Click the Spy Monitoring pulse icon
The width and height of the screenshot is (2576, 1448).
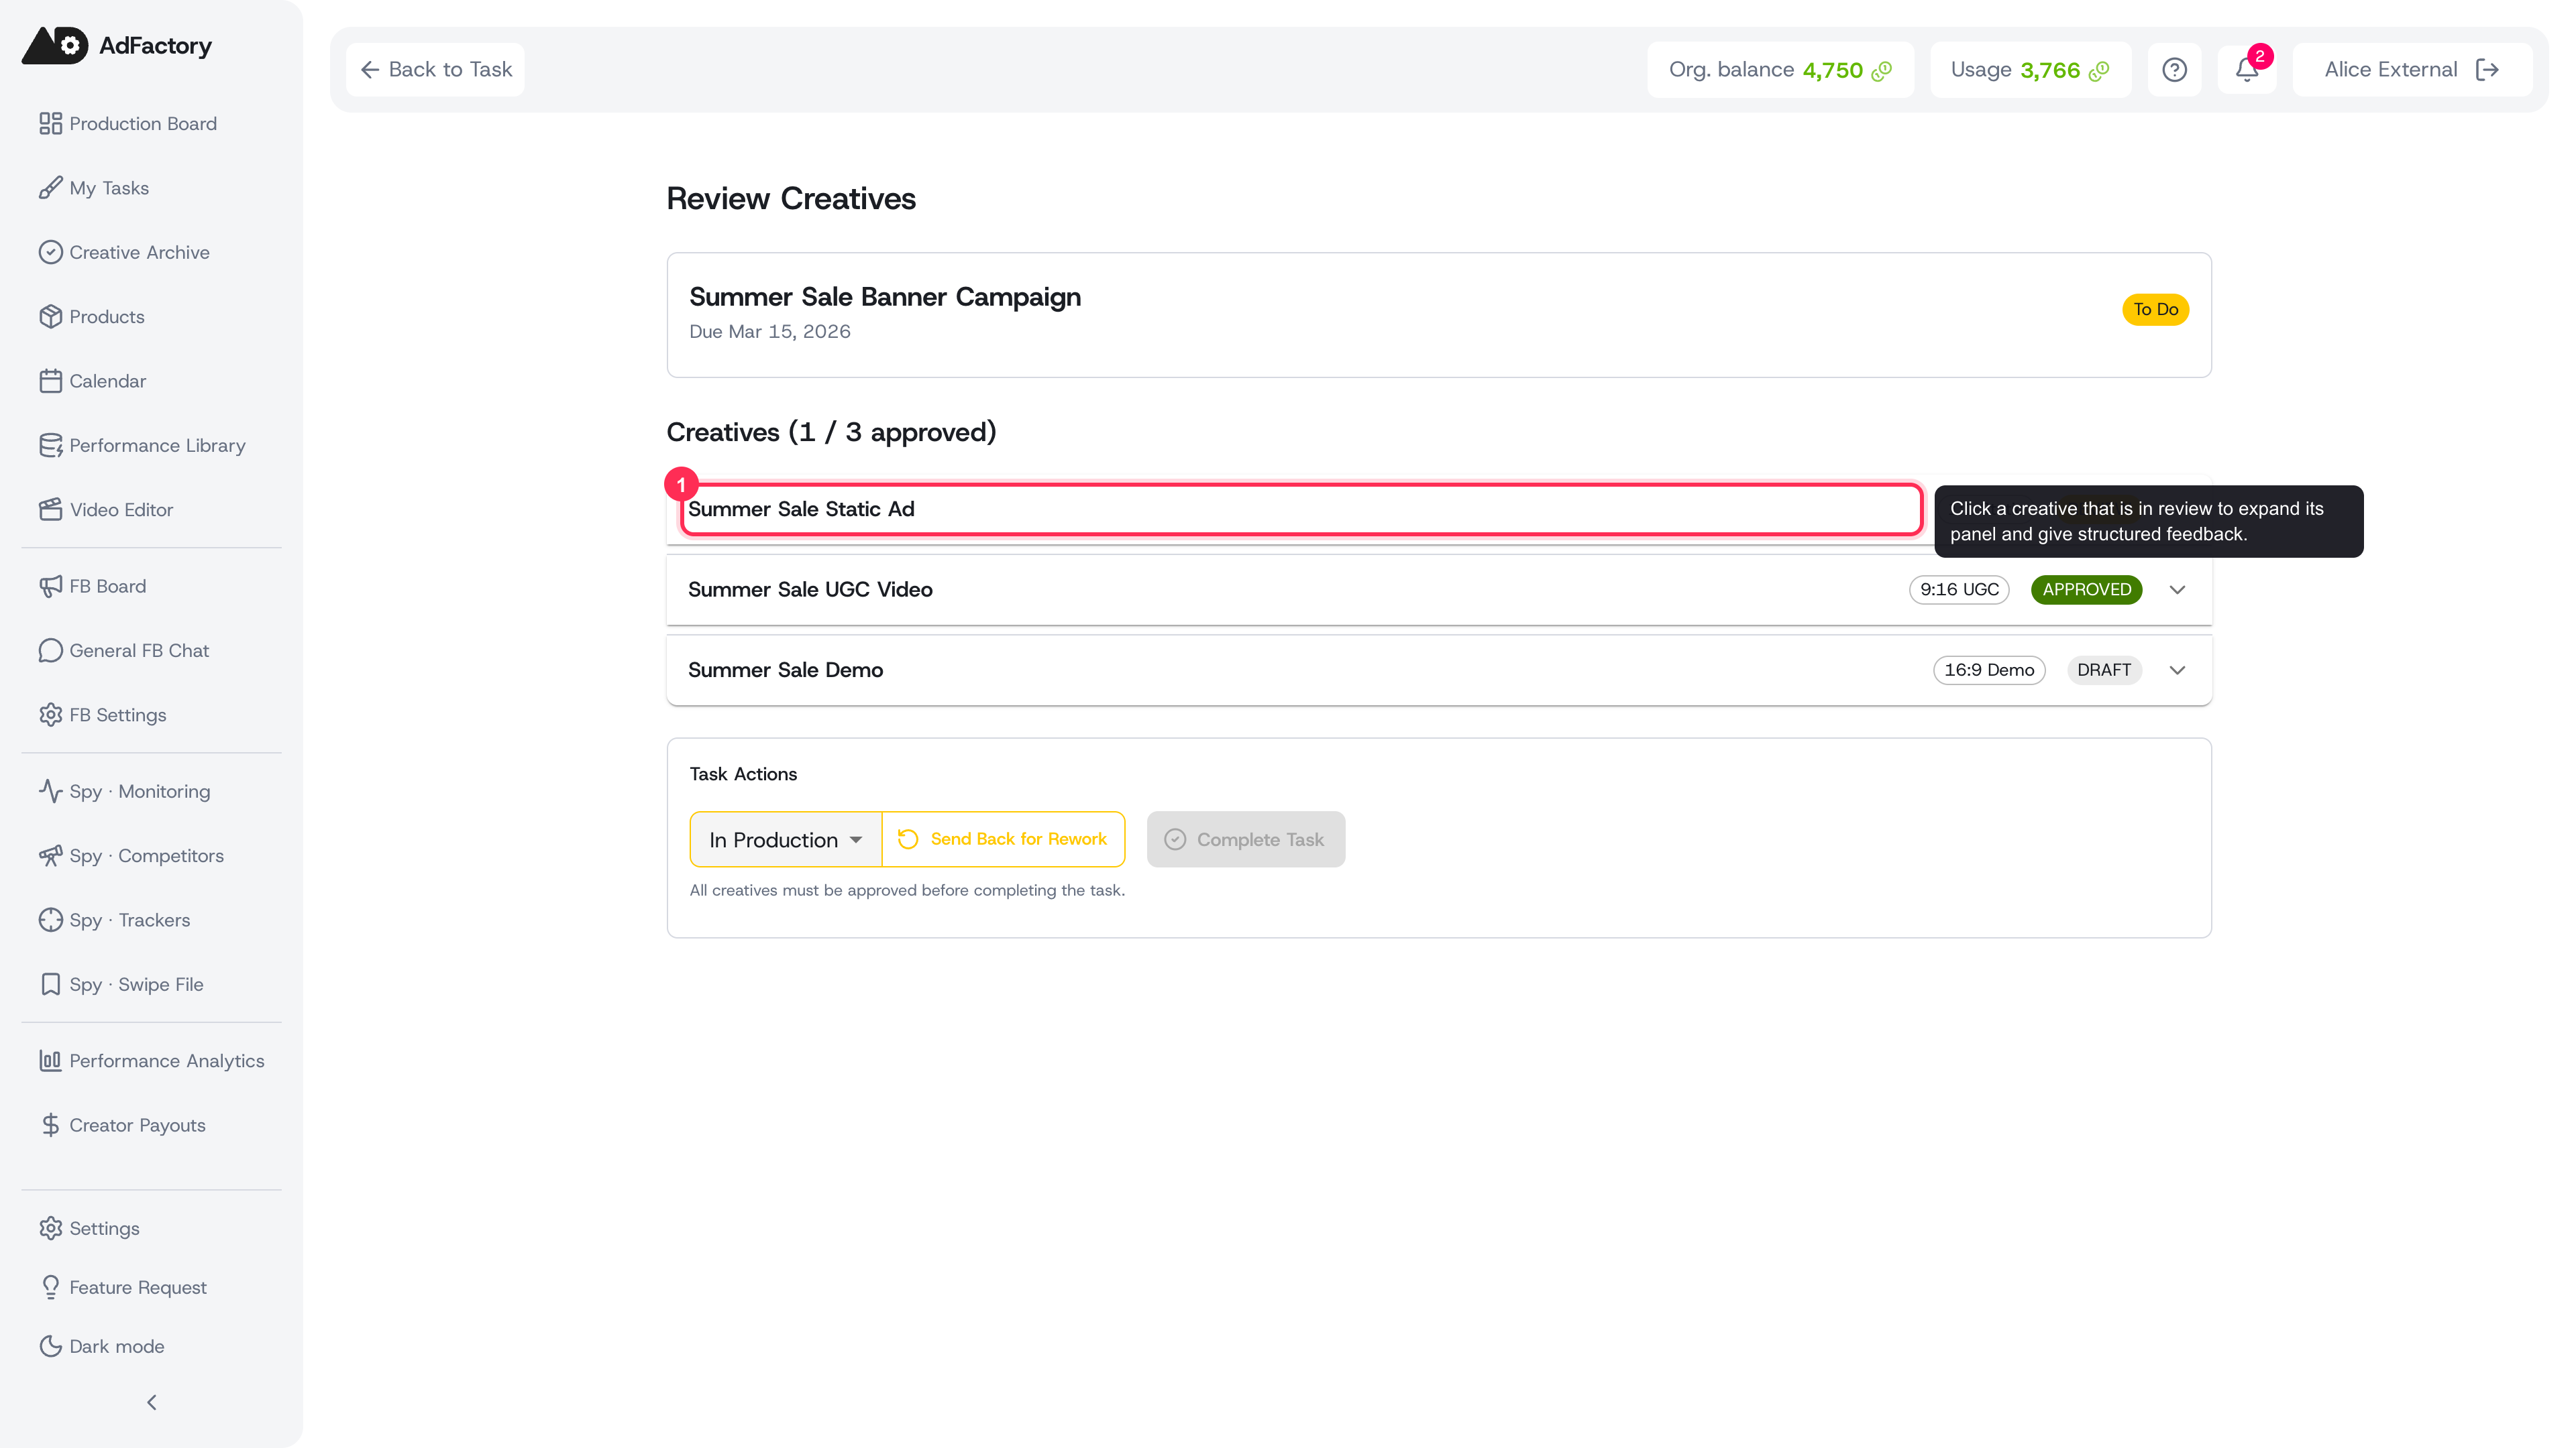coord(51,792)
